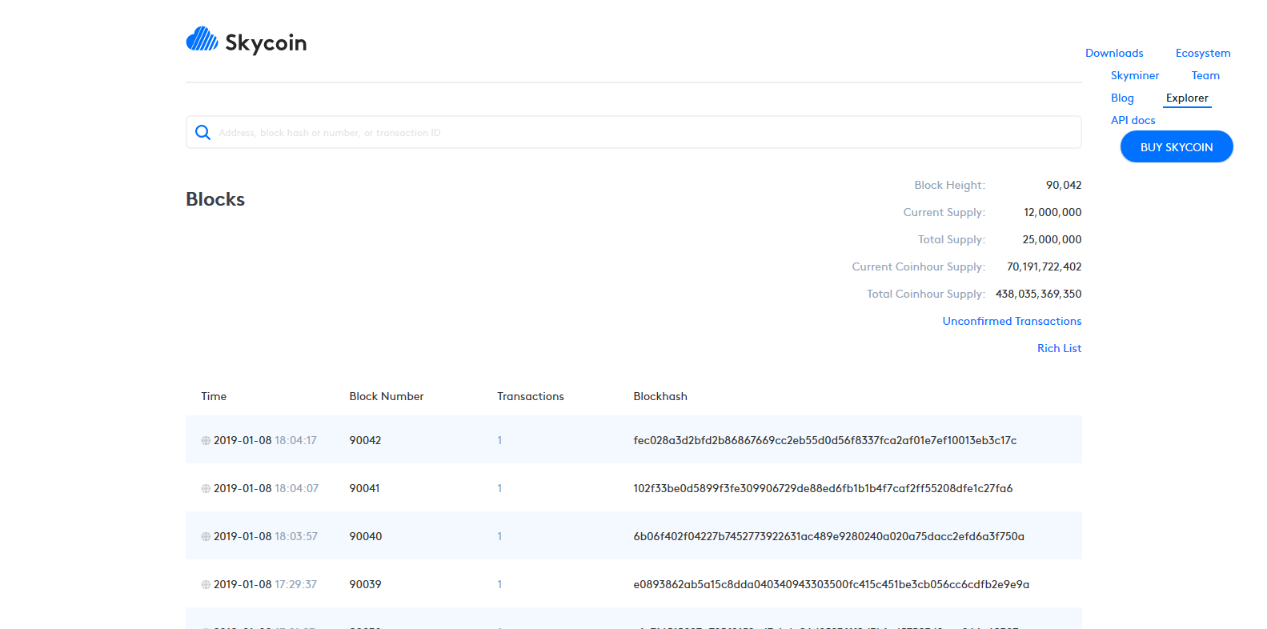Click the Block Height value 90,042

(1064, 185)
